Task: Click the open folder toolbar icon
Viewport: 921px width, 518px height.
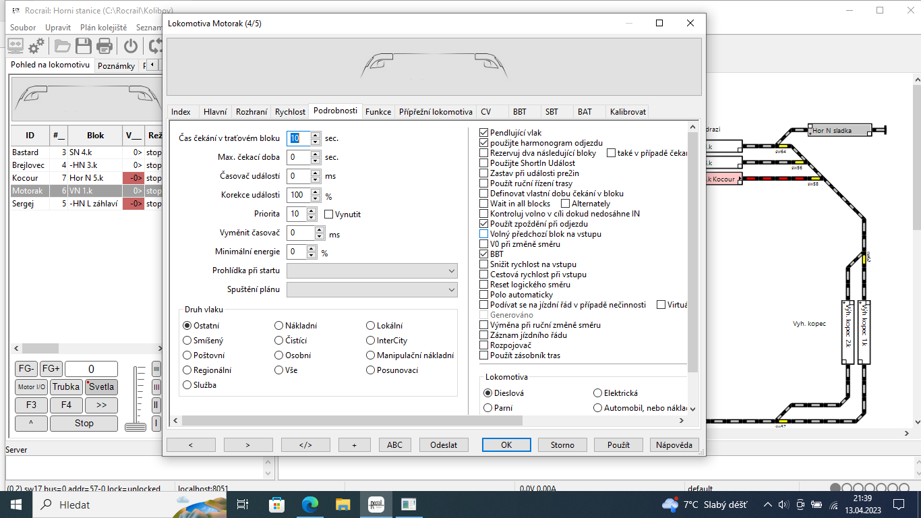Action: click(63, 46)
